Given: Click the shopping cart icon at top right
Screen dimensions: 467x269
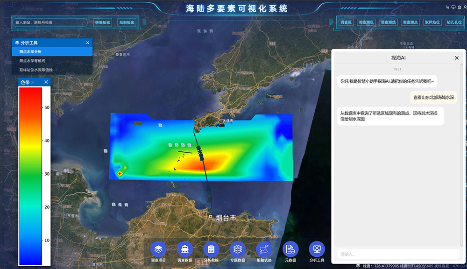Looking at the screenshot, I should tap(447, 7).
